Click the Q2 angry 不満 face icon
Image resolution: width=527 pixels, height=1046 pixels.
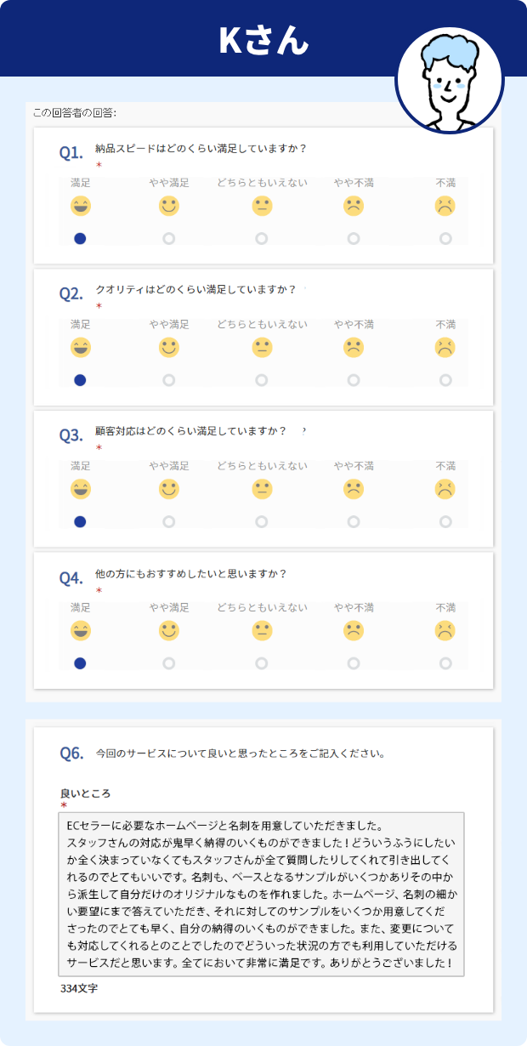click(x=445, y=348)
